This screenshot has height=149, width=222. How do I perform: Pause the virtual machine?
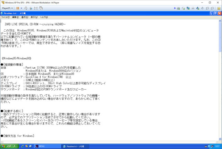tap(18, 8)
